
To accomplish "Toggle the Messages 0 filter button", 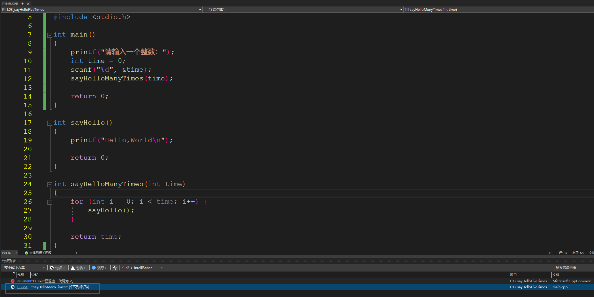I will [100, 268].
